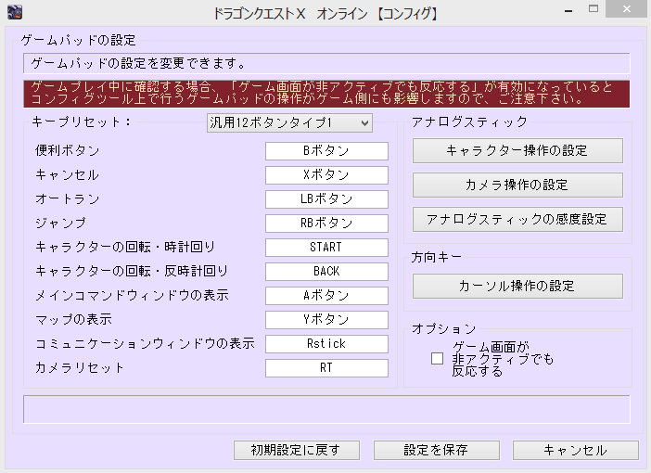This screenshot has width=651, height=473.
Task: Select the キャンセル field showing Xボタン
Action: point(326,175)
